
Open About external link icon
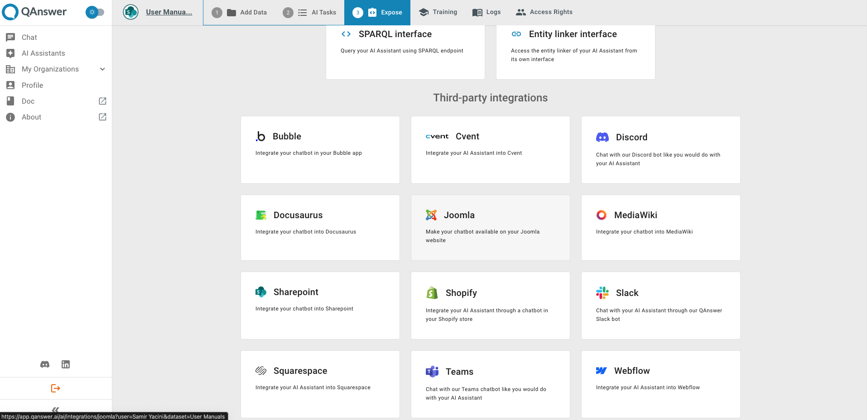click(x=102, y=117)
